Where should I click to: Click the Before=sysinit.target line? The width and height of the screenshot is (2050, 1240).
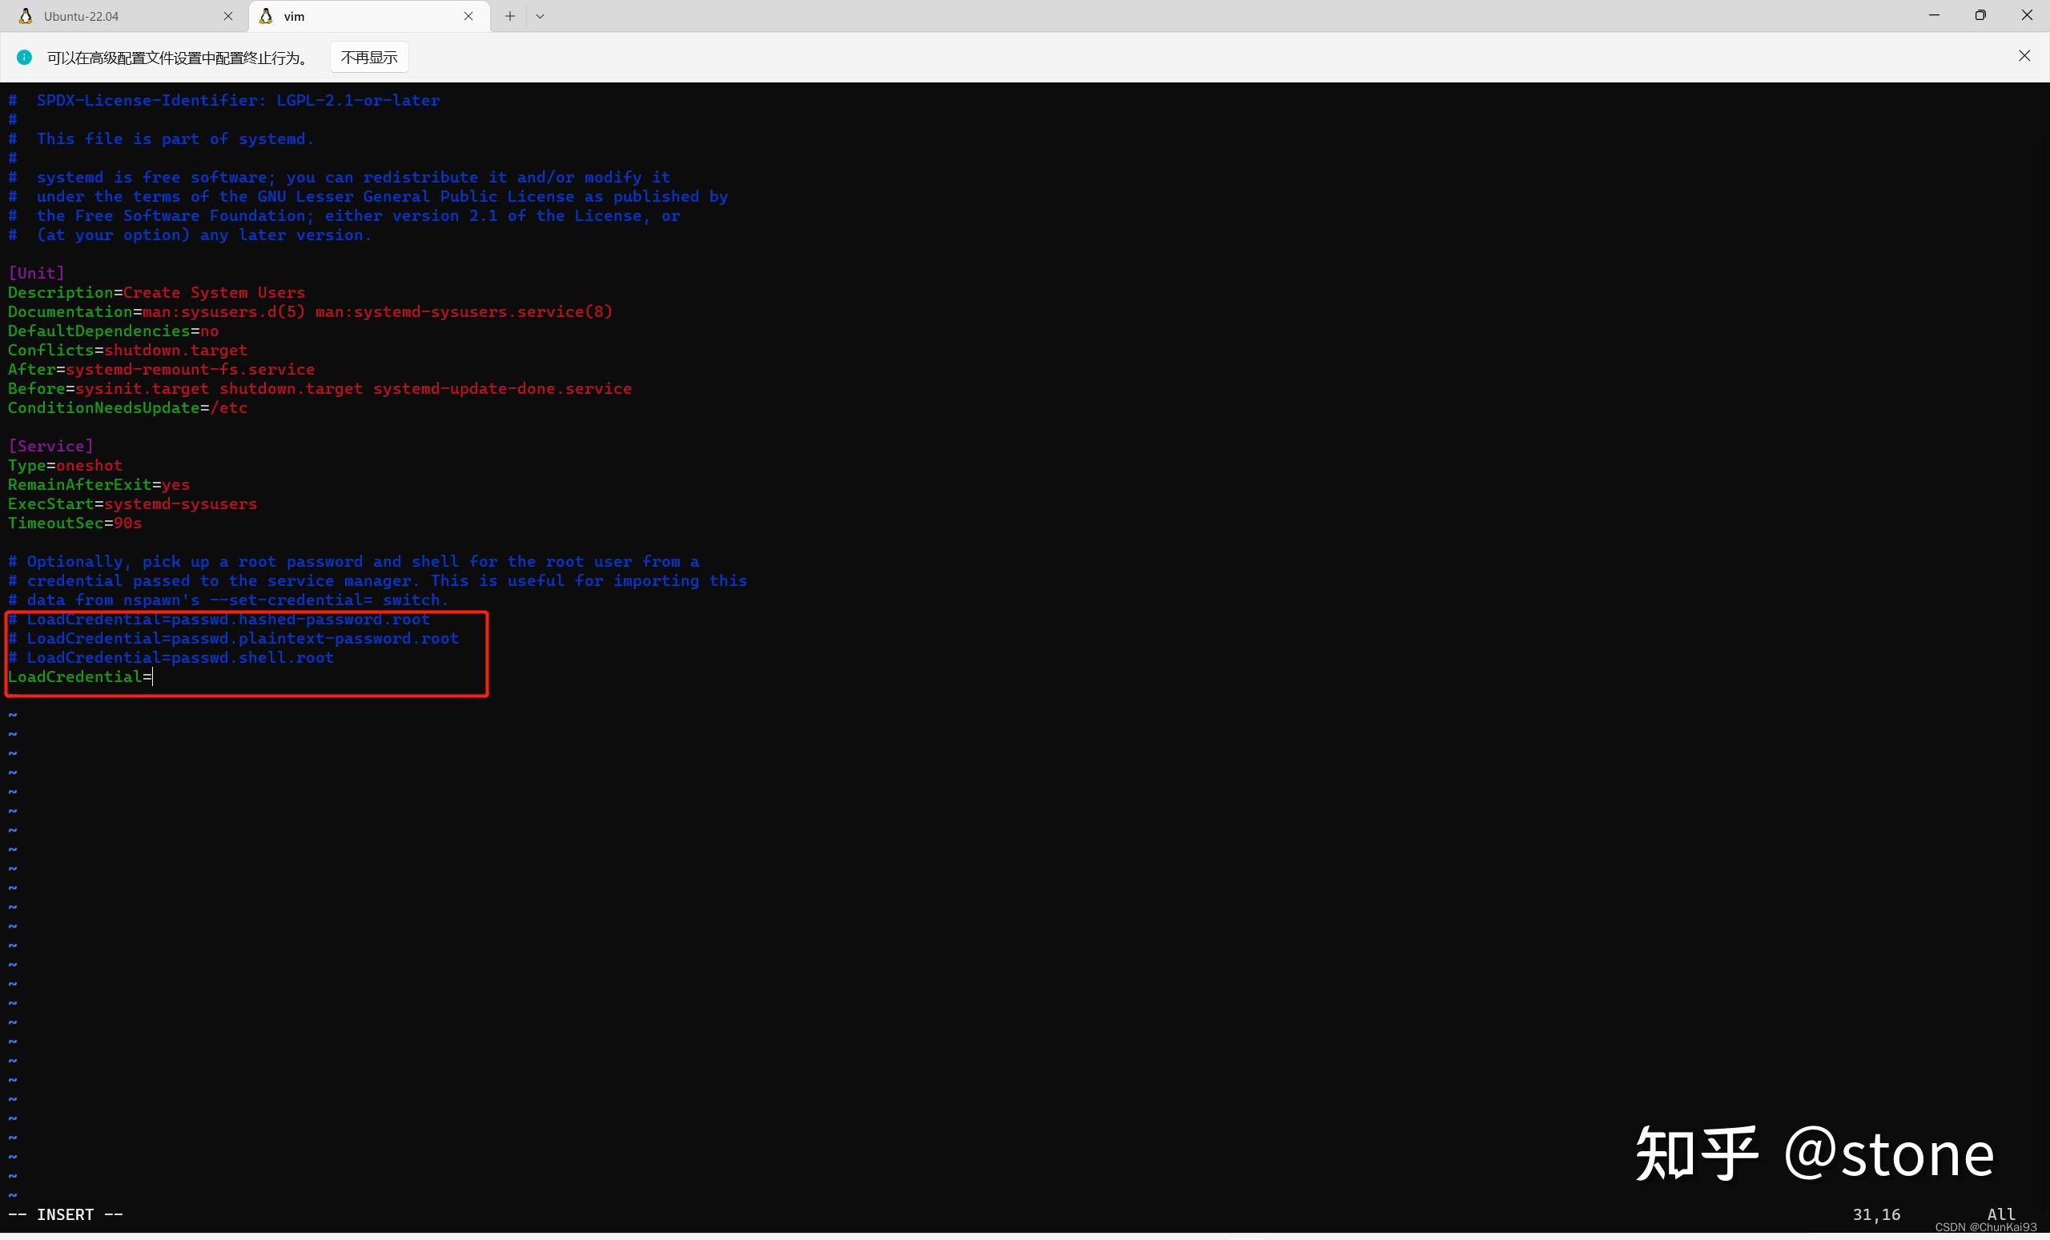pos(320,388)
